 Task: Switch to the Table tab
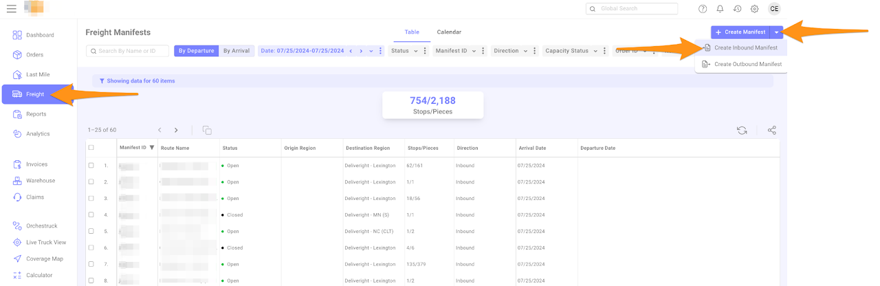pos(412,32)
